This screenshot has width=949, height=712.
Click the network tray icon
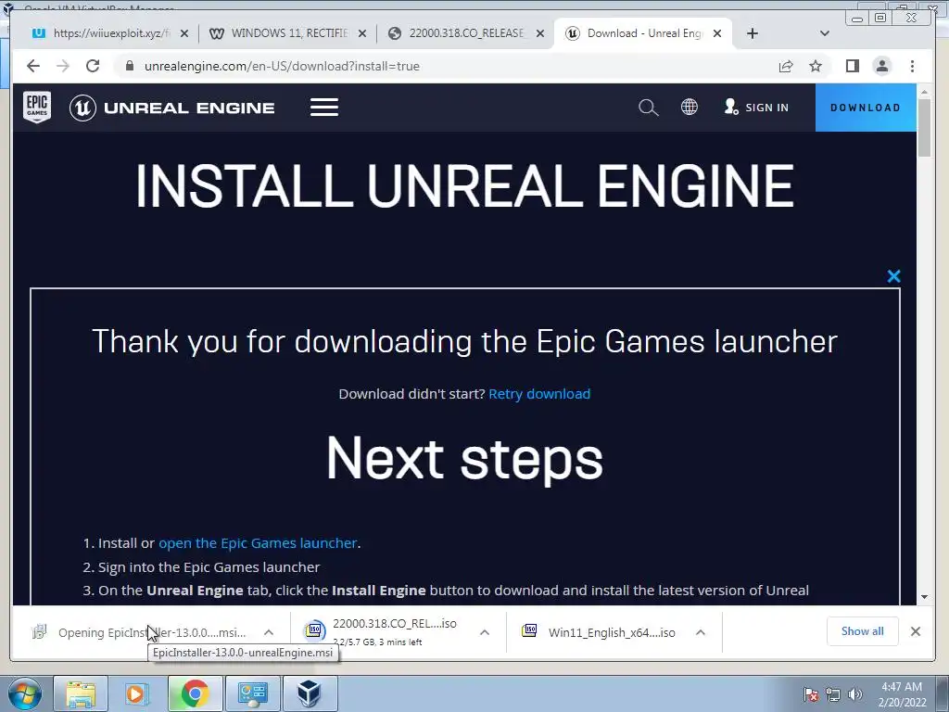coord(833,694)
